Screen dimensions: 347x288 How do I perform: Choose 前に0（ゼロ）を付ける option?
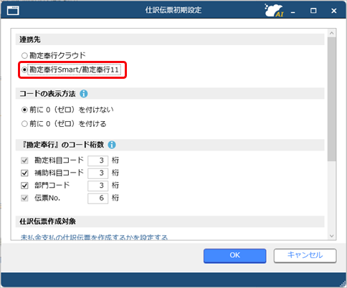(24, 124)
